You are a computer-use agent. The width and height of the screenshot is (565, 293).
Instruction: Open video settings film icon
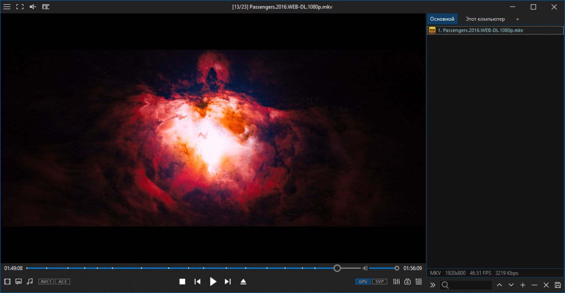[7, 282]
